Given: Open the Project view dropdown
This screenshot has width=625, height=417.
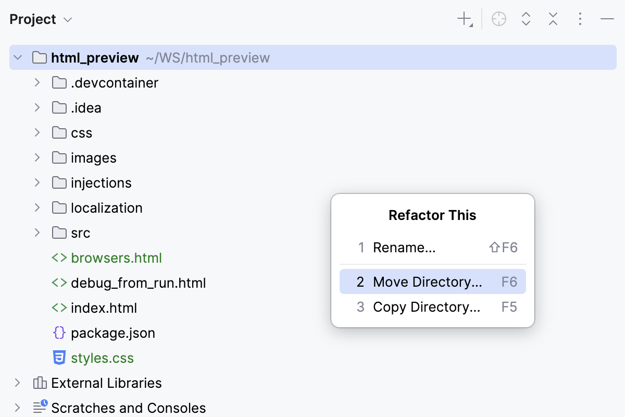Looking at the screenshot, I should [x=68, y=20].
